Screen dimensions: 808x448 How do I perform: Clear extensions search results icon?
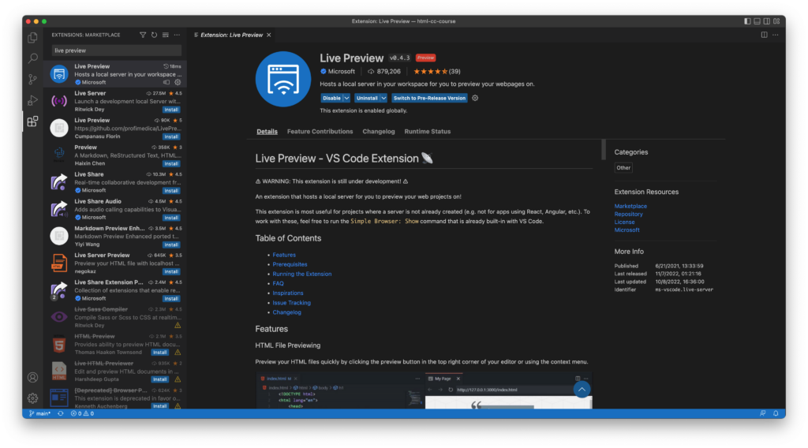166,35
